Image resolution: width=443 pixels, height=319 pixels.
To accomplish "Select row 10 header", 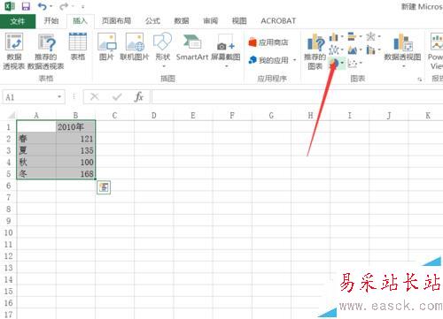I will click(8, 232).
